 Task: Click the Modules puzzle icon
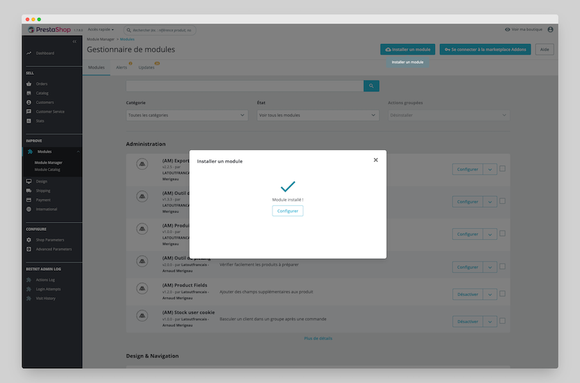coord(31,151)
